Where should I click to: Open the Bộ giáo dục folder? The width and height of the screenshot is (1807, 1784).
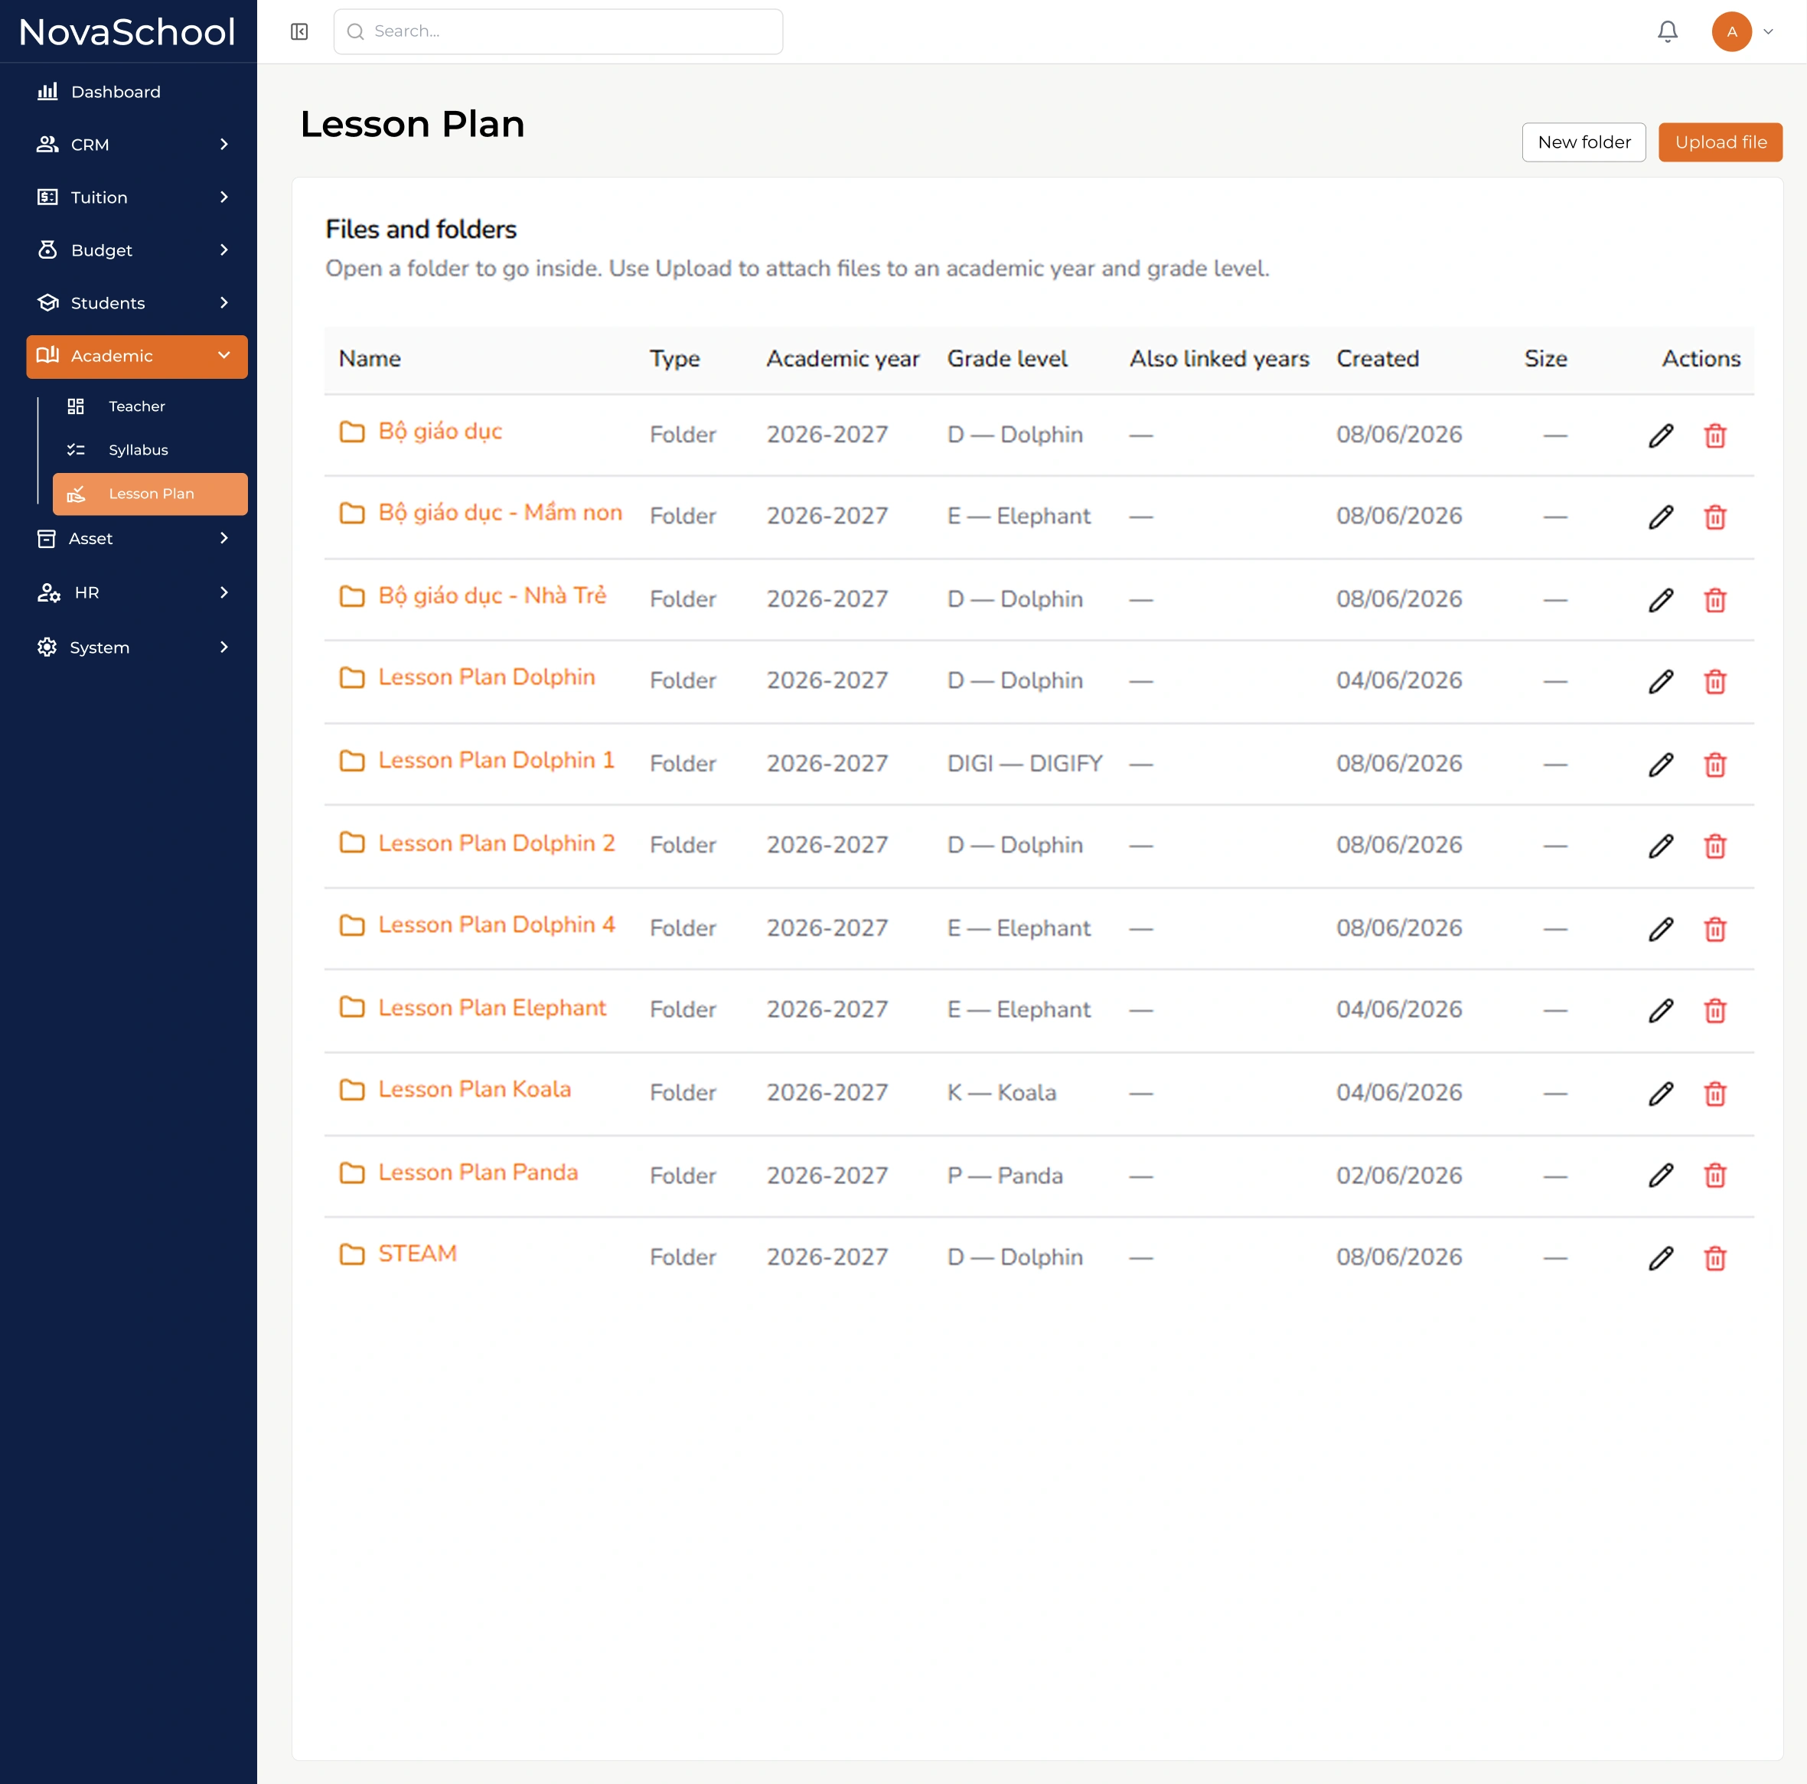click(x=439, y=431)
